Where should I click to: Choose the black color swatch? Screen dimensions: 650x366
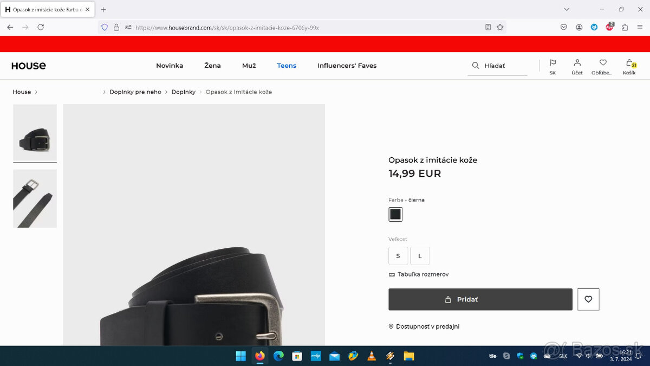click(x=395, y=214)
